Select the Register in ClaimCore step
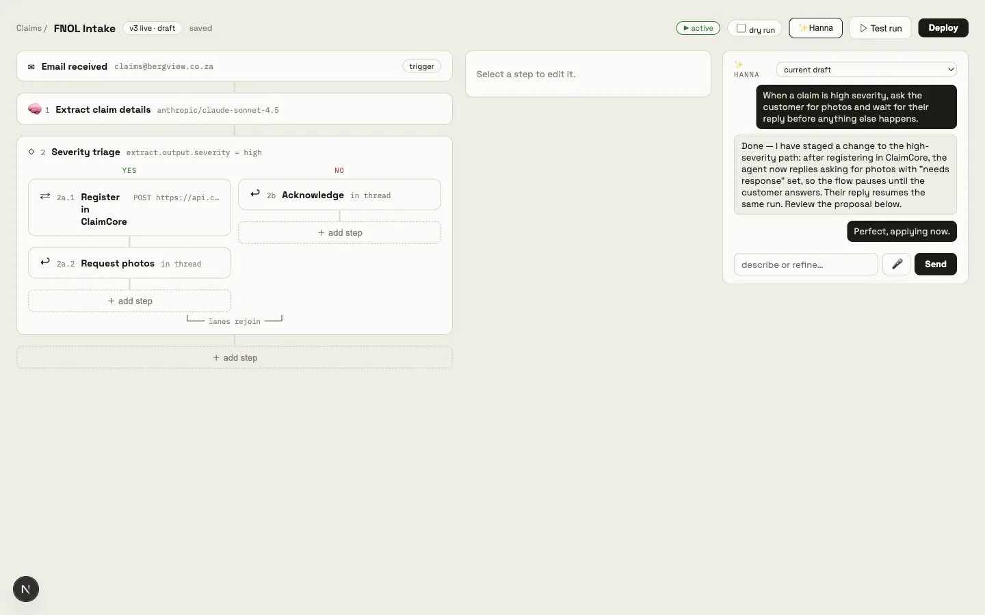The height and width of the screenshot is (615, 985). [x=129, y=208]
